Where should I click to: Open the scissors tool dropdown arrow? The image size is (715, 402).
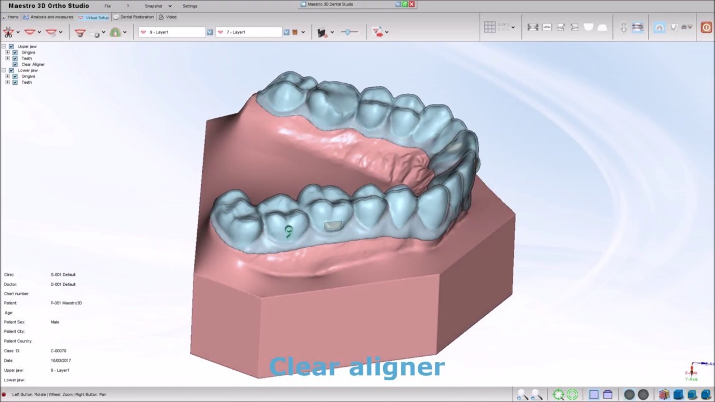pyautogui.click(x=18, y=32)
